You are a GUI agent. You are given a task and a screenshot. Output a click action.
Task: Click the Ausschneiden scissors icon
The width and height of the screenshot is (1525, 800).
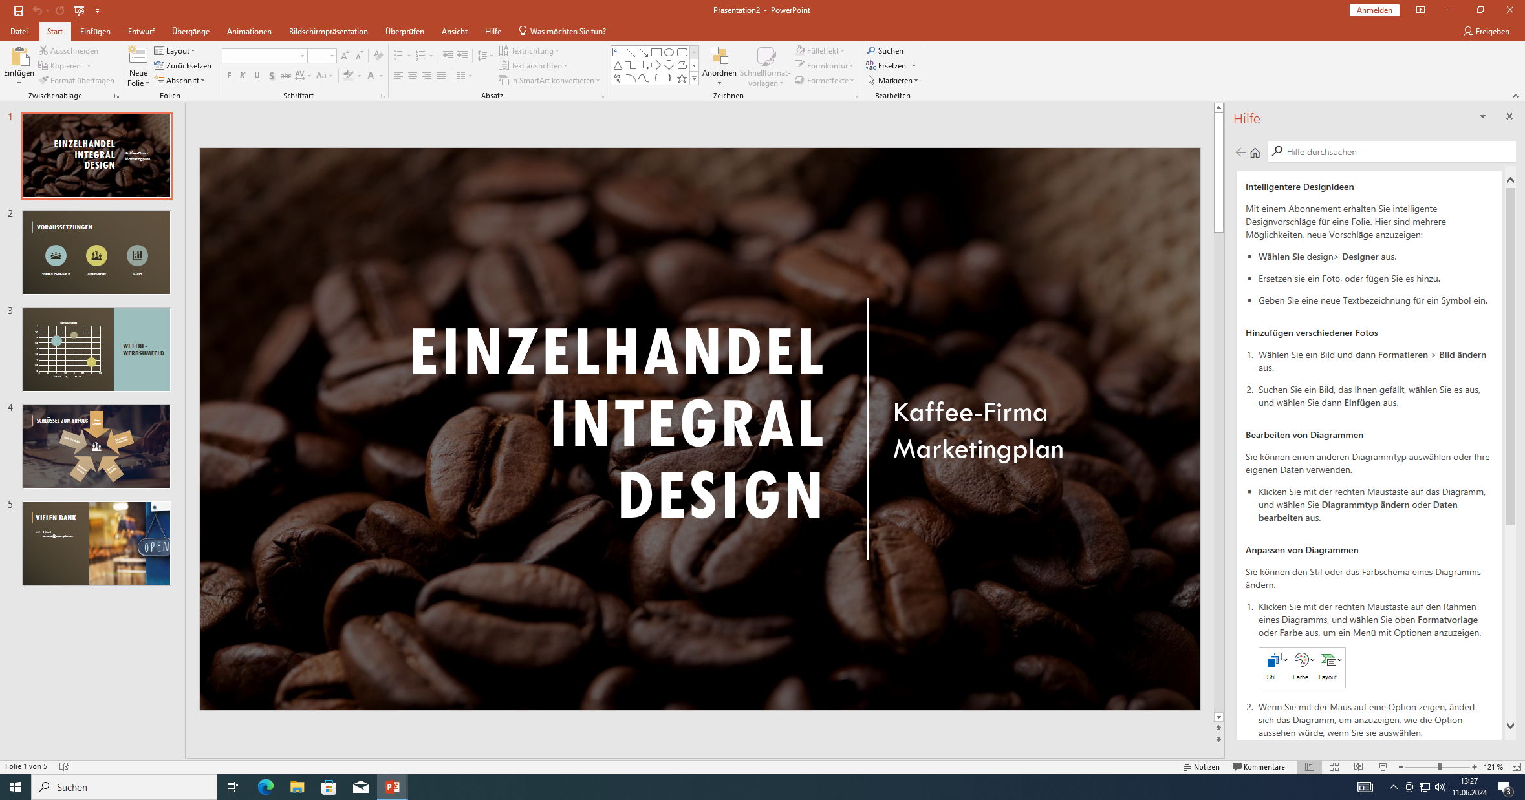pyautogui.click(x=43, y=50)
